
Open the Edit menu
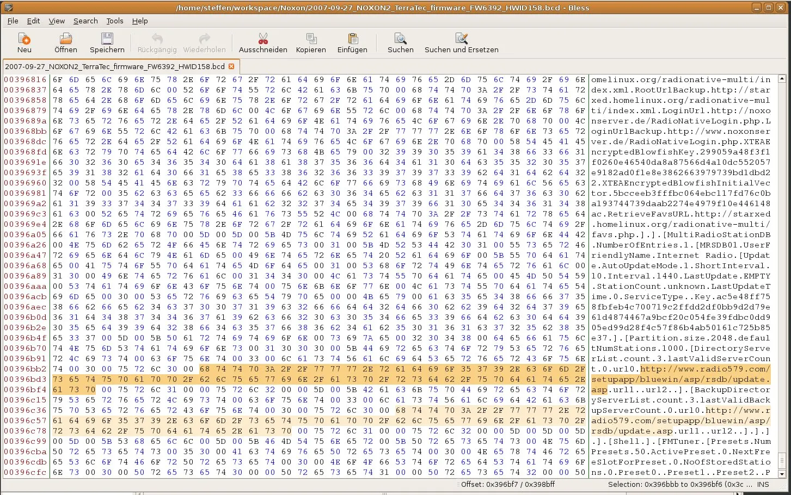[x=33, y=21]
